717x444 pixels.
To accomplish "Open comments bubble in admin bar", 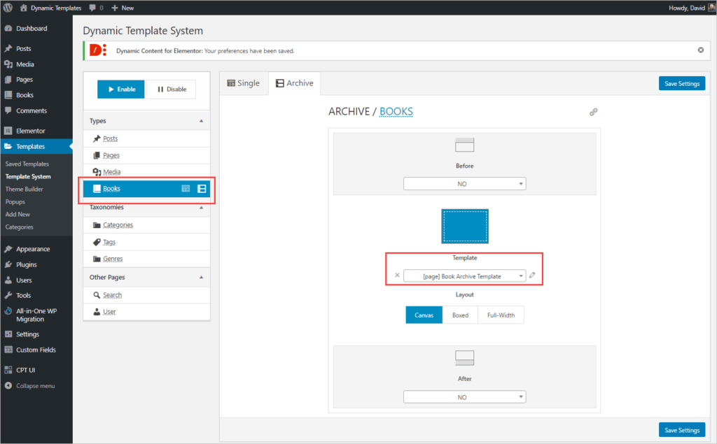I will [96, 8].
